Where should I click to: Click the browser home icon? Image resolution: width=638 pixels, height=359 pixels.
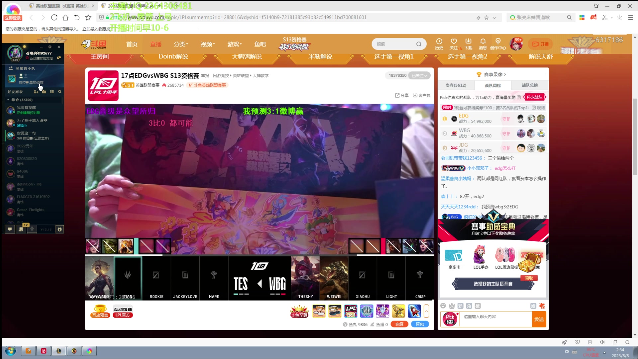click(x=65, y=17)
